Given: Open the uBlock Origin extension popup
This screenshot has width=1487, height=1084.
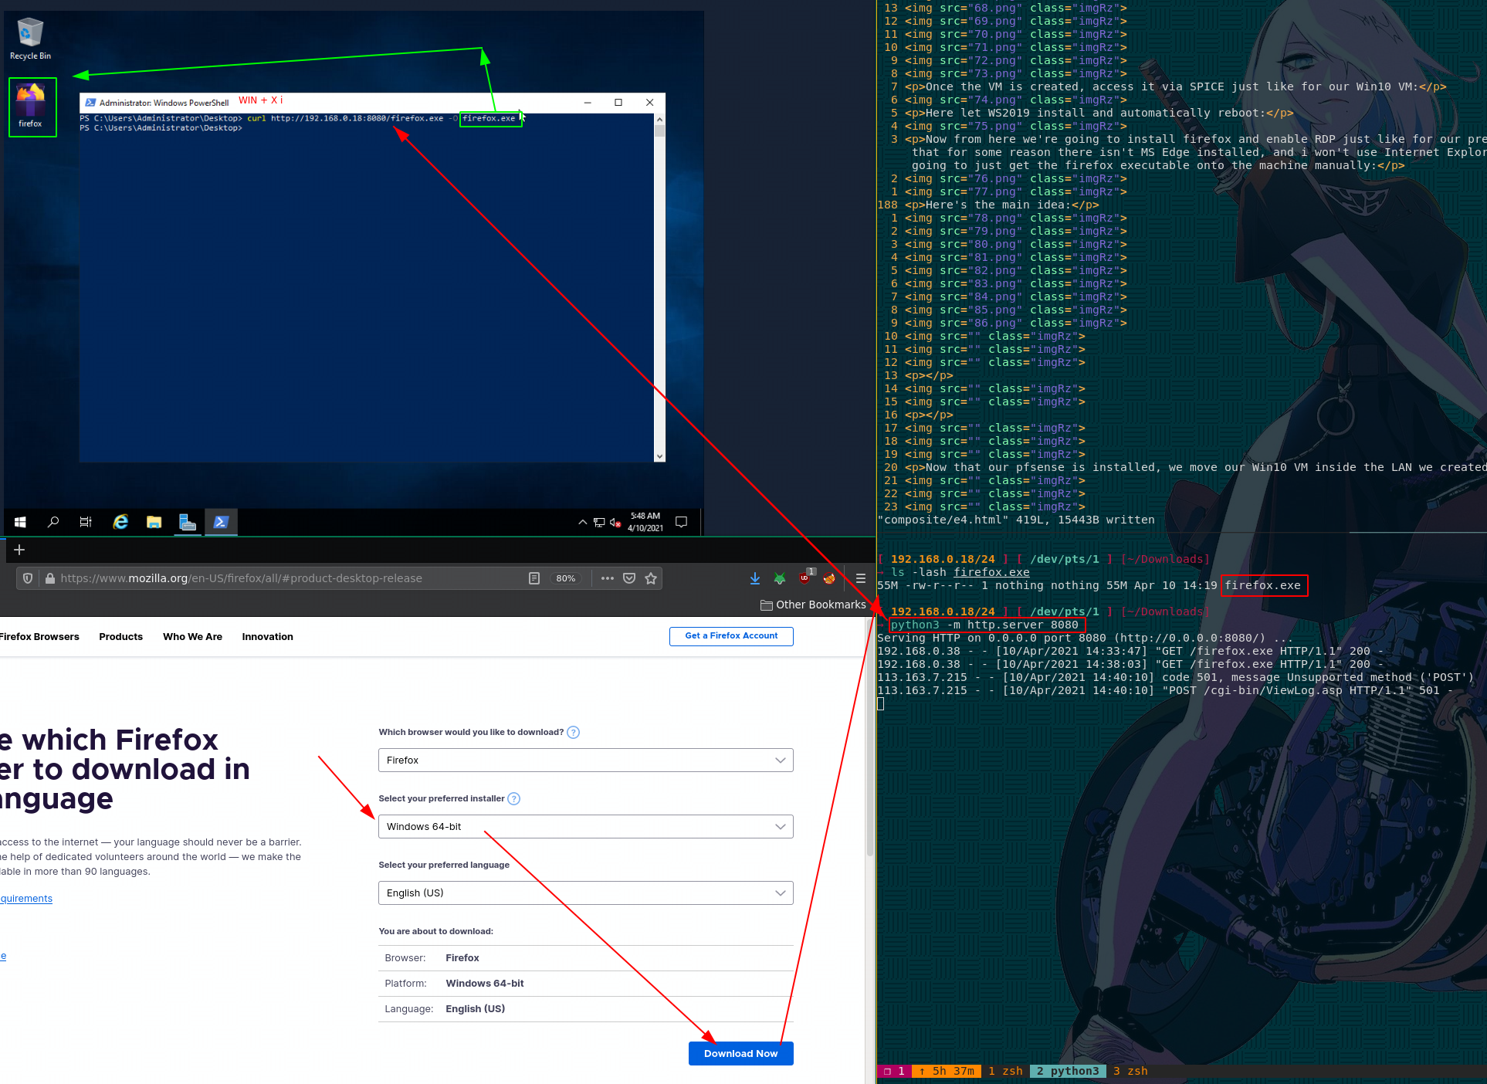Looking at the screenshot, I should pos(805,578).
